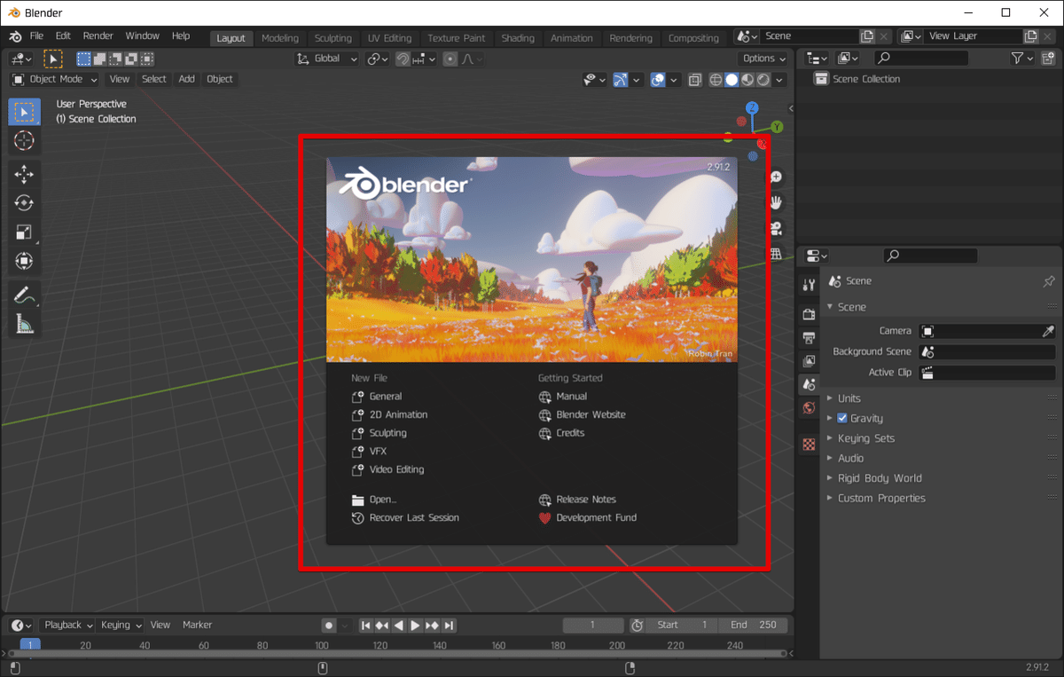The image size is (1064, 677).
Task: Activate the Rotate tool
Action: coord(24,203)
